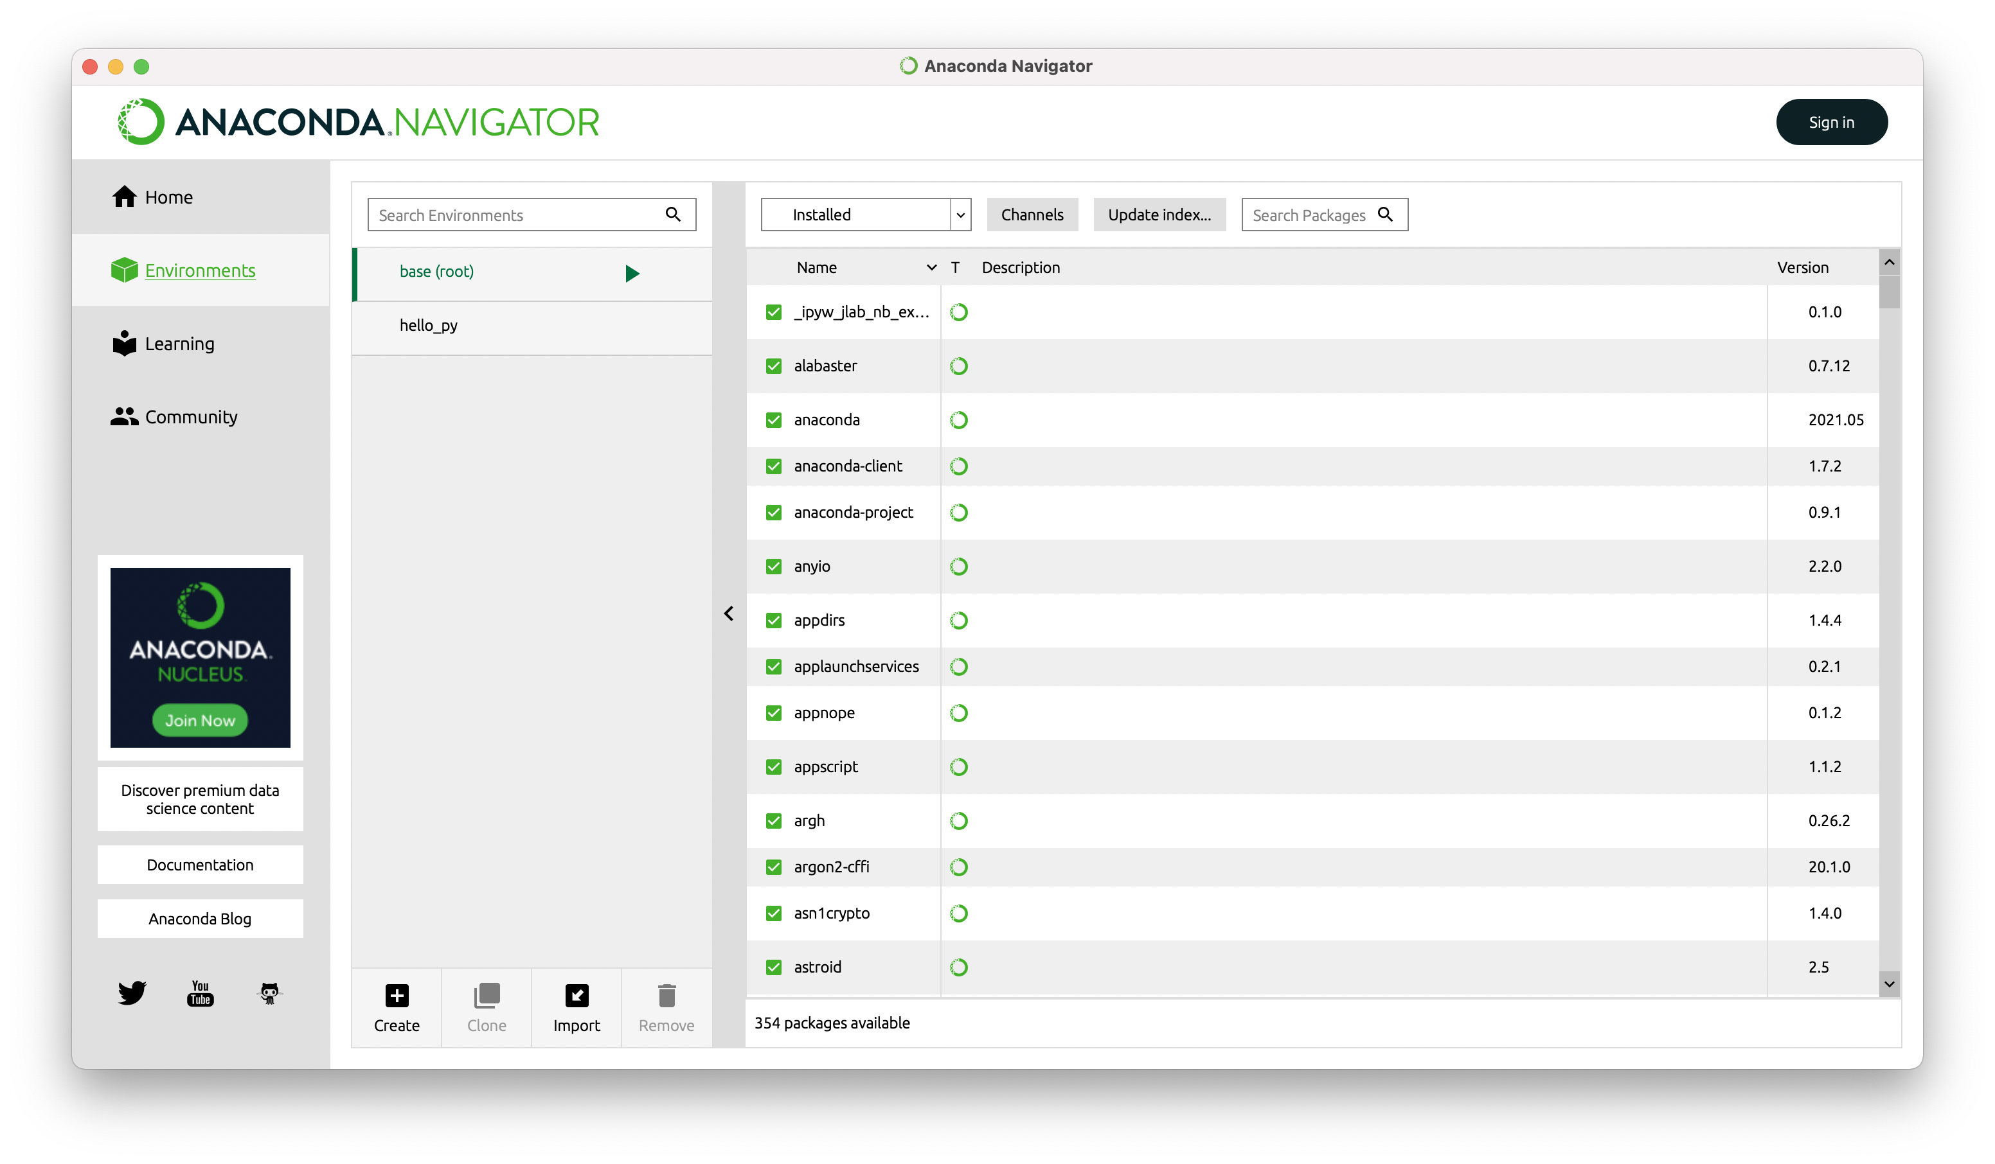Viewport: 1995px width, 1164px height.
Task: Click the Anaconda Nucleus banner image
Action: tap(199, 657)
